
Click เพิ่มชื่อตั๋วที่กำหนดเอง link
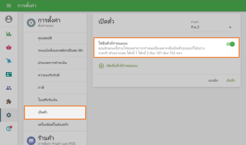click(122, 66)
